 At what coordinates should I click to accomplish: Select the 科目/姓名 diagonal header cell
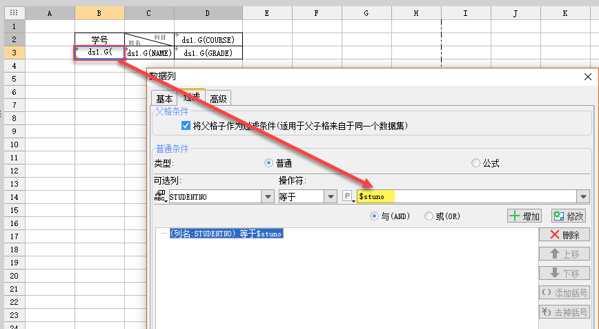pyautogui.click(x=149, y=39)
